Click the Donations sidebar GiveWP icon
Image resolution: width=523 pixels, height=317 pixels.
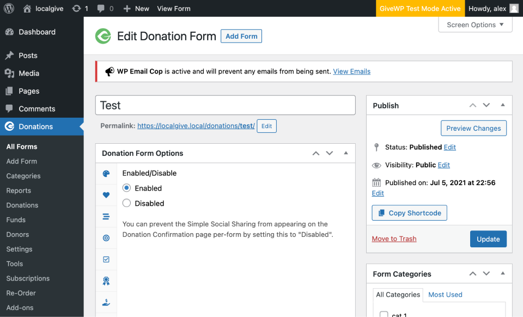(9, 126)
